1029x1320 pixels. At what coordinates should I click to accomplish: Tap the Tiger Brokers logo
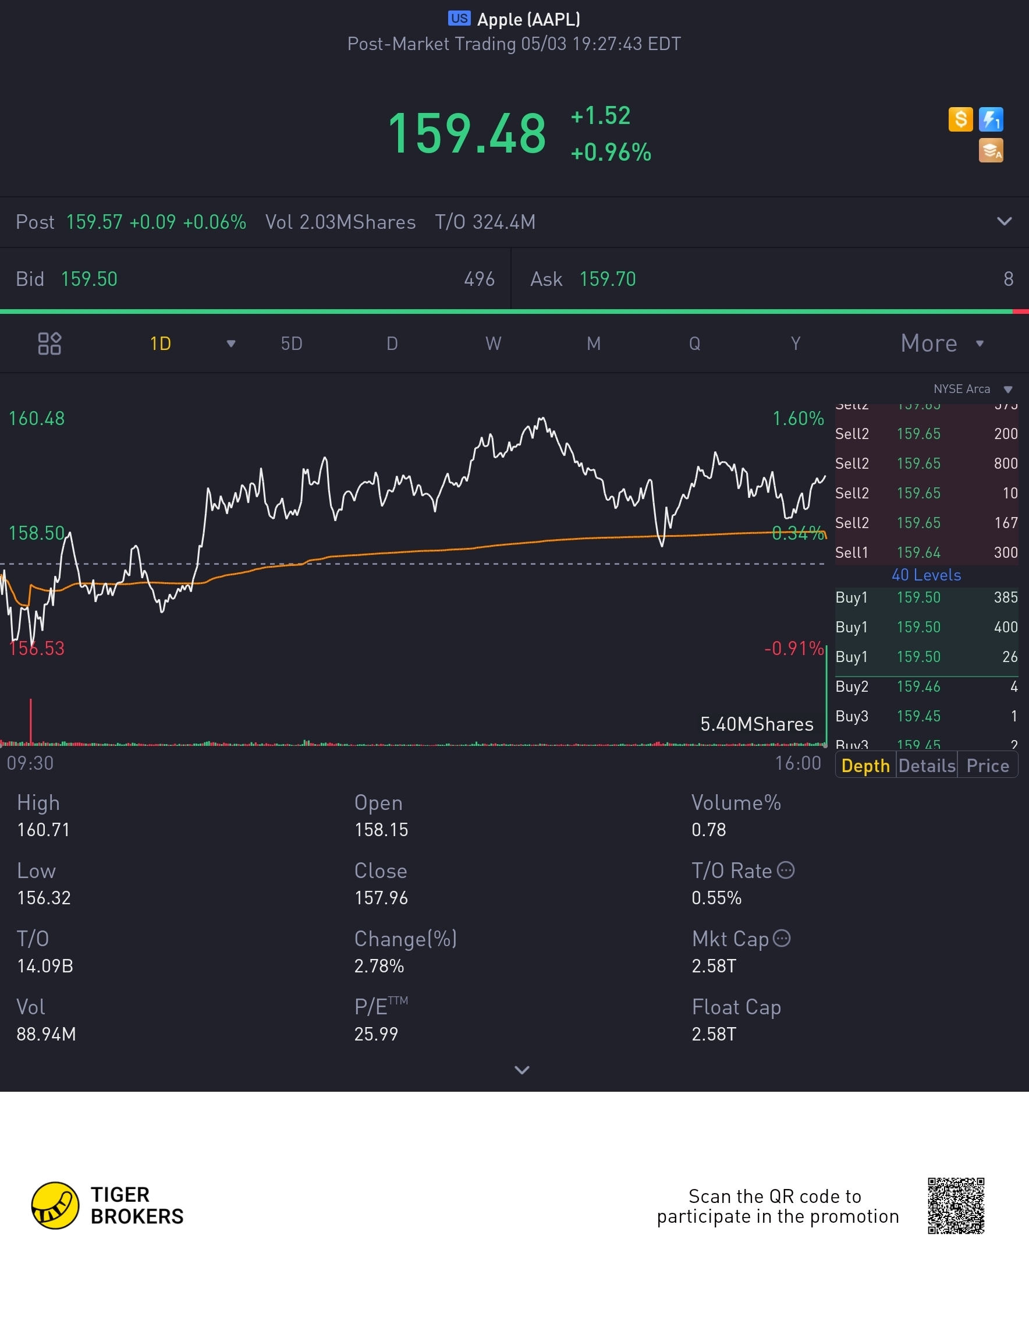tap(108, 1206)
